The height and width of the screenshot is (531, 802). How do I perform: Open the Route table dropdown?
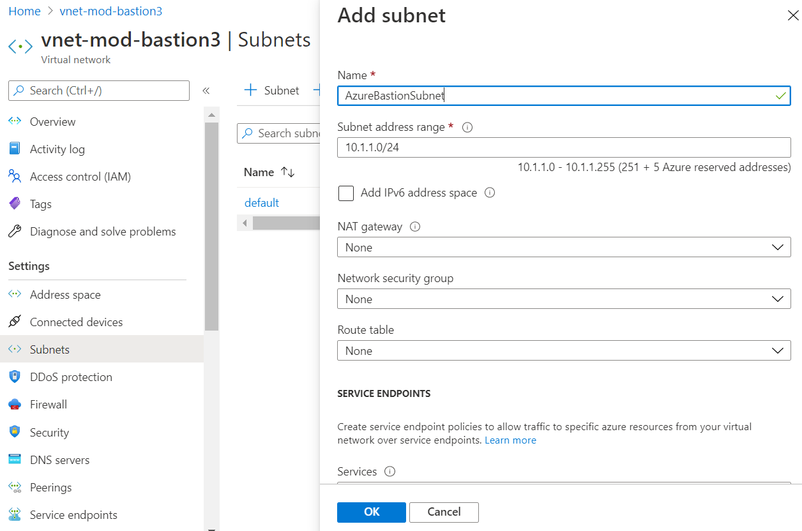click(x=564, y=350)
